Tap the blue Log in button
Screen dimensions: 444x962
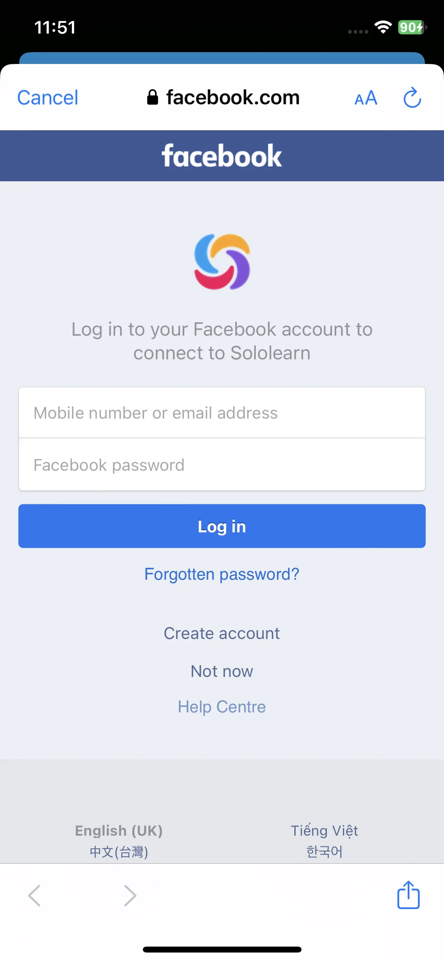tap(222, 526)
